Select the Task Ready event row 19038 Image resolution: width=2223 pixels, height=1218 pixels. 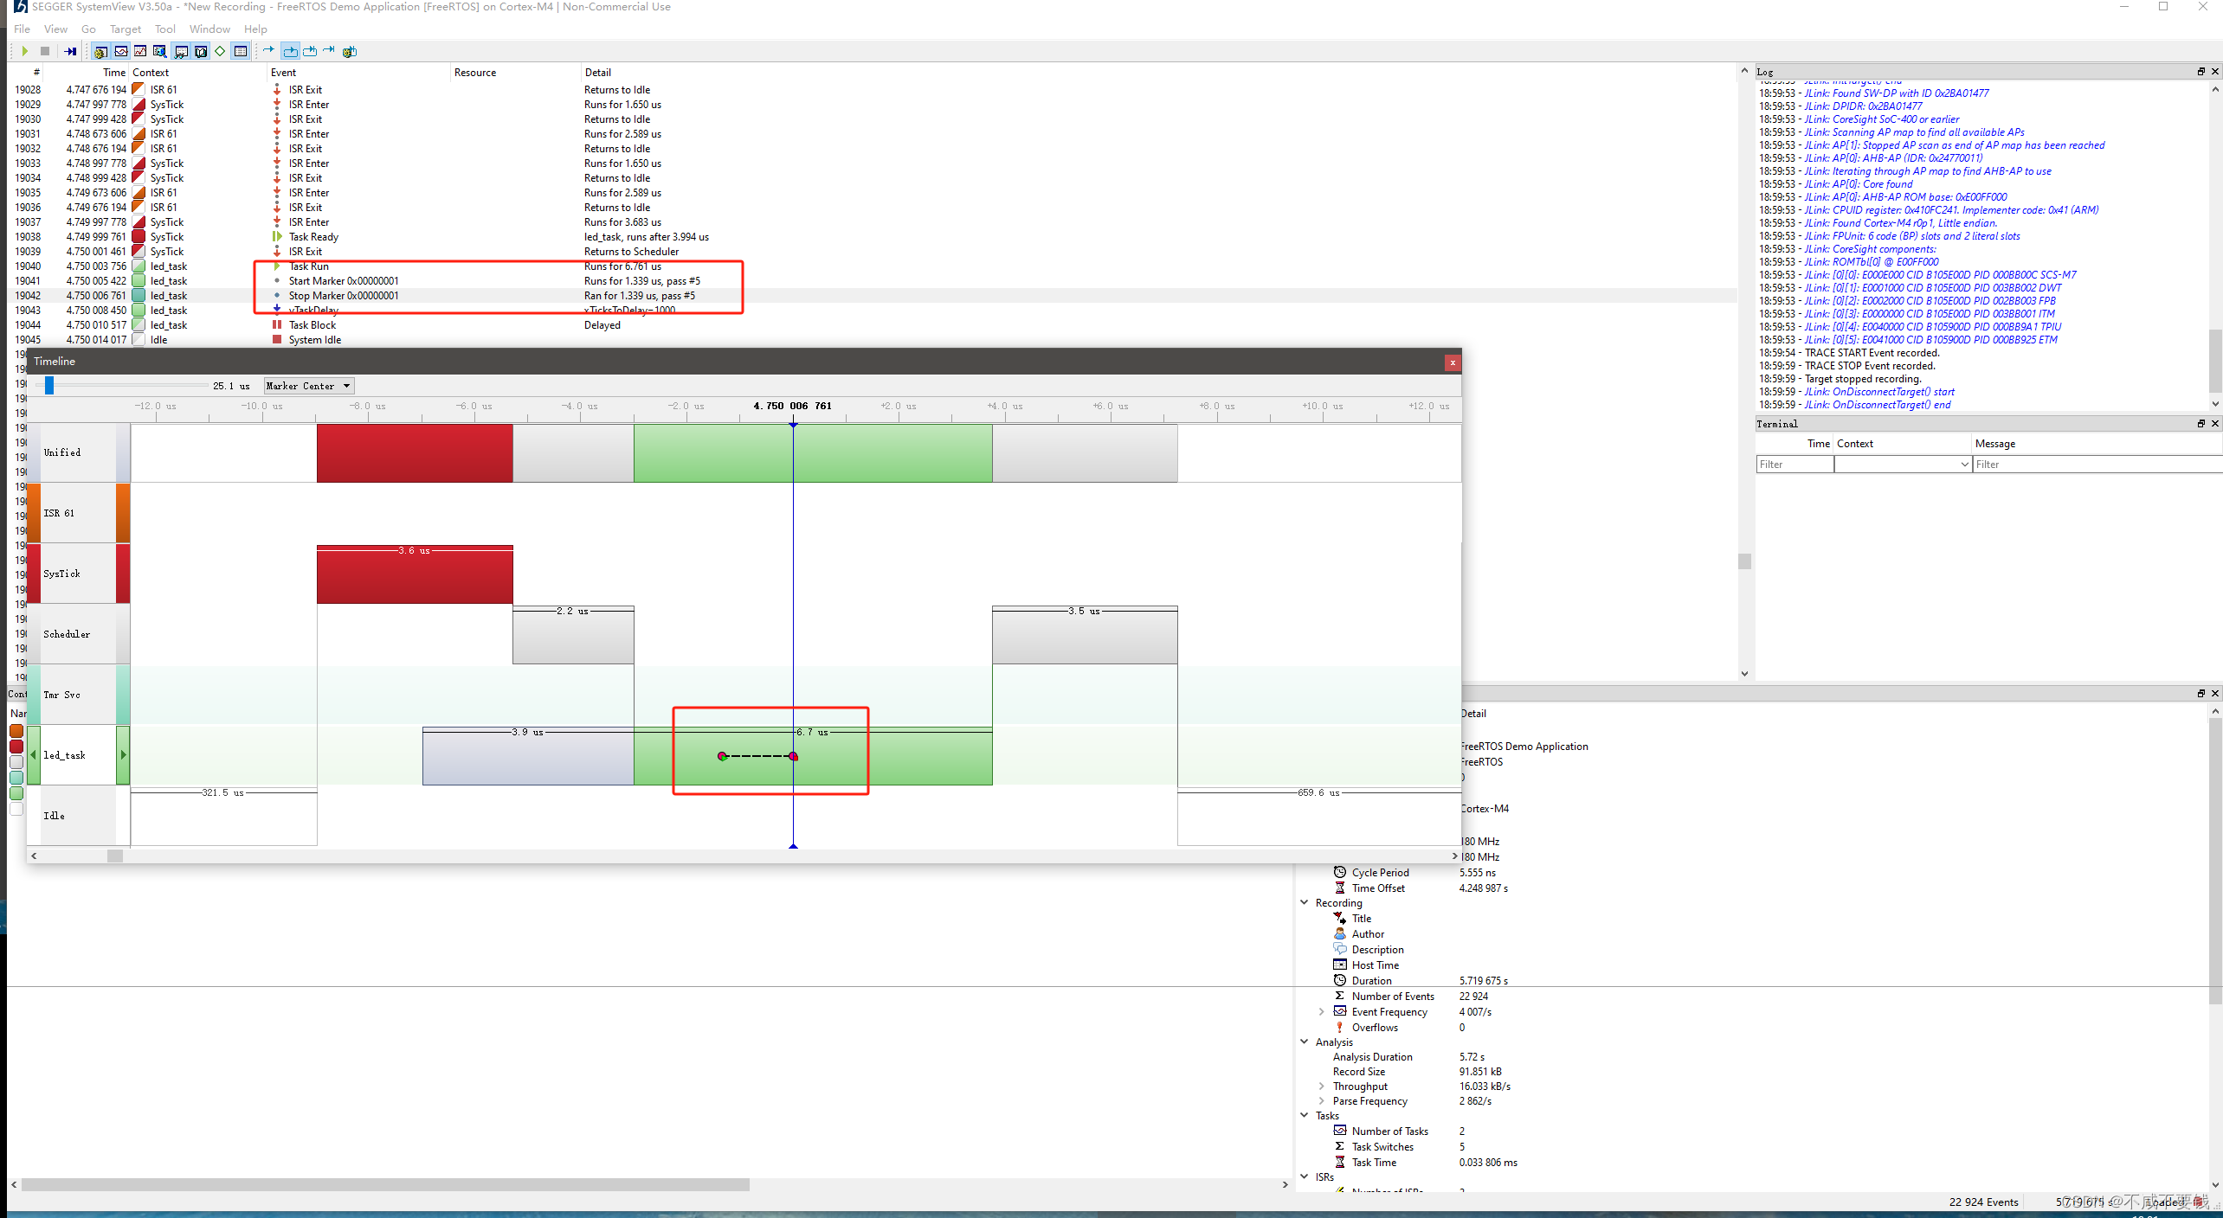tap(873, 237)
